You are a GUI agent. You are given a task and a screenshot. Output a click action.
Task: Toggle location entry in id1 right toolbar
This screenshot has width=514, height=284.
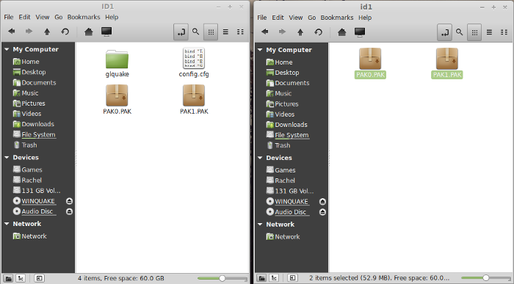[444, 32]
